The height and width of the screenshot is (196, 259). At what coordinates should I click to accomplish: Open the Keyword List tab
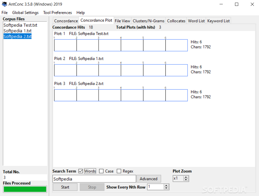[x=218, y=21]
